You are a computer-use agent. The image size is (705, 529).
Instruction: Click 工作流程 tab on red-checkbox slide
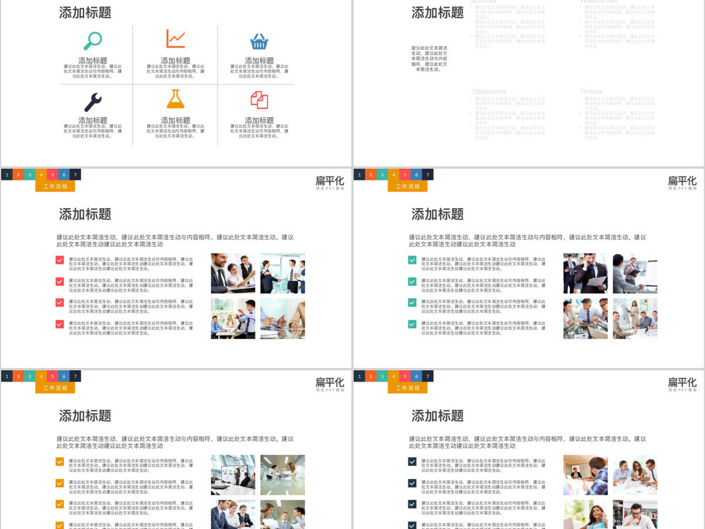tap(55, 186)
